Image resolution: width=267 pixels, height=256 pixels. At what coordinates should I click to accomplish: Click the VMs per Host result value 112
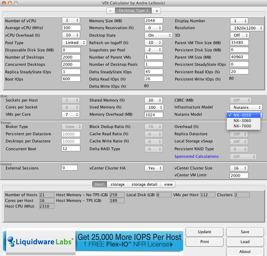point(208,195)
